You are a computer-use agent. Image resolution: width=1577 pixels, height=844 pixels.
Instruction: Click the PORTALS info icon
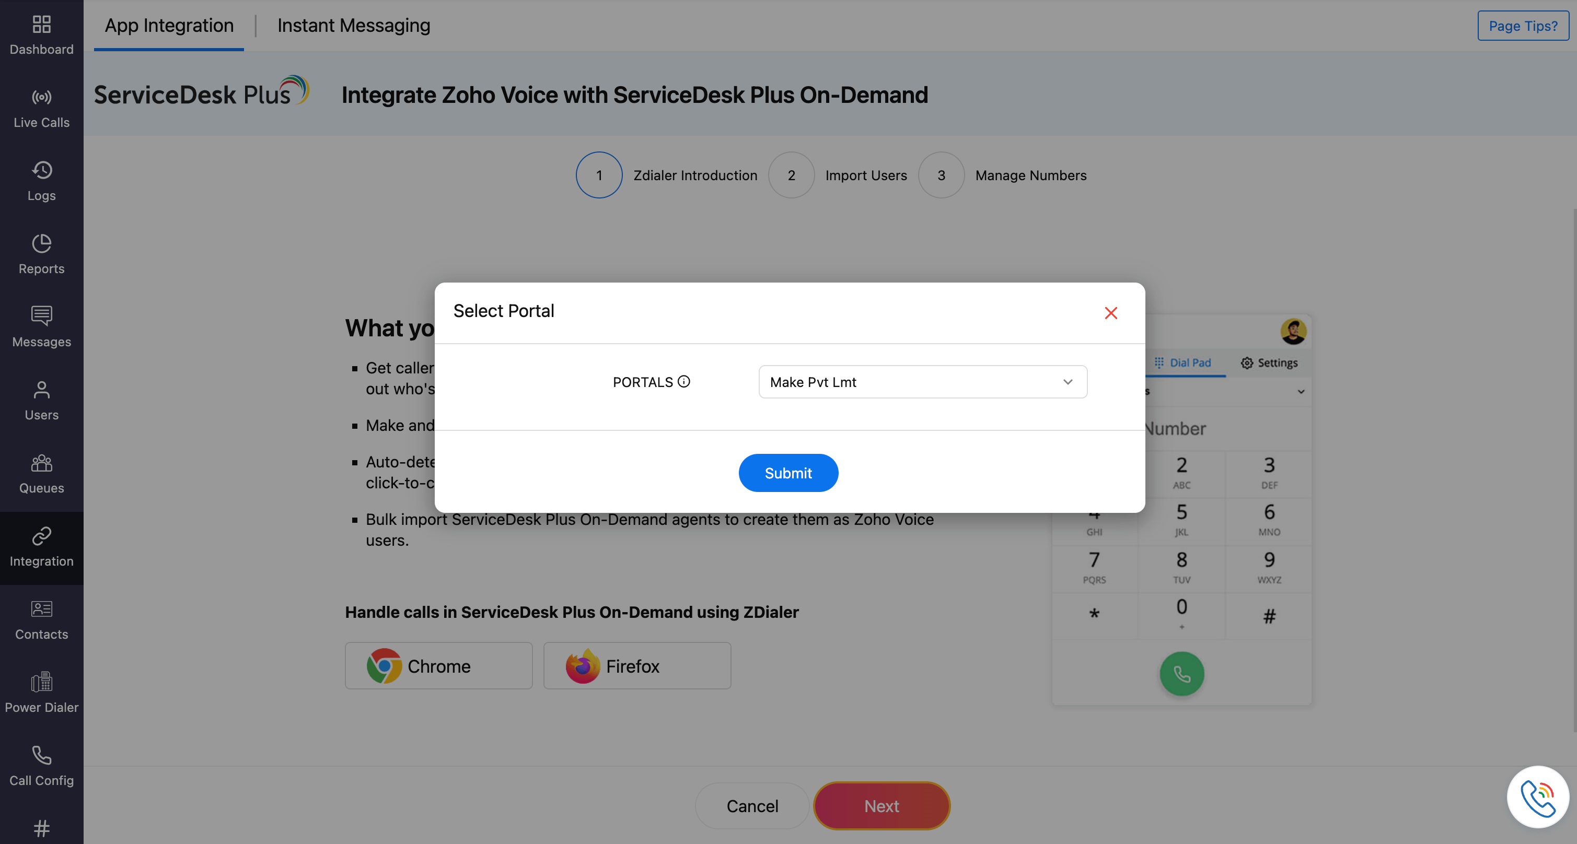click(684, 381)
